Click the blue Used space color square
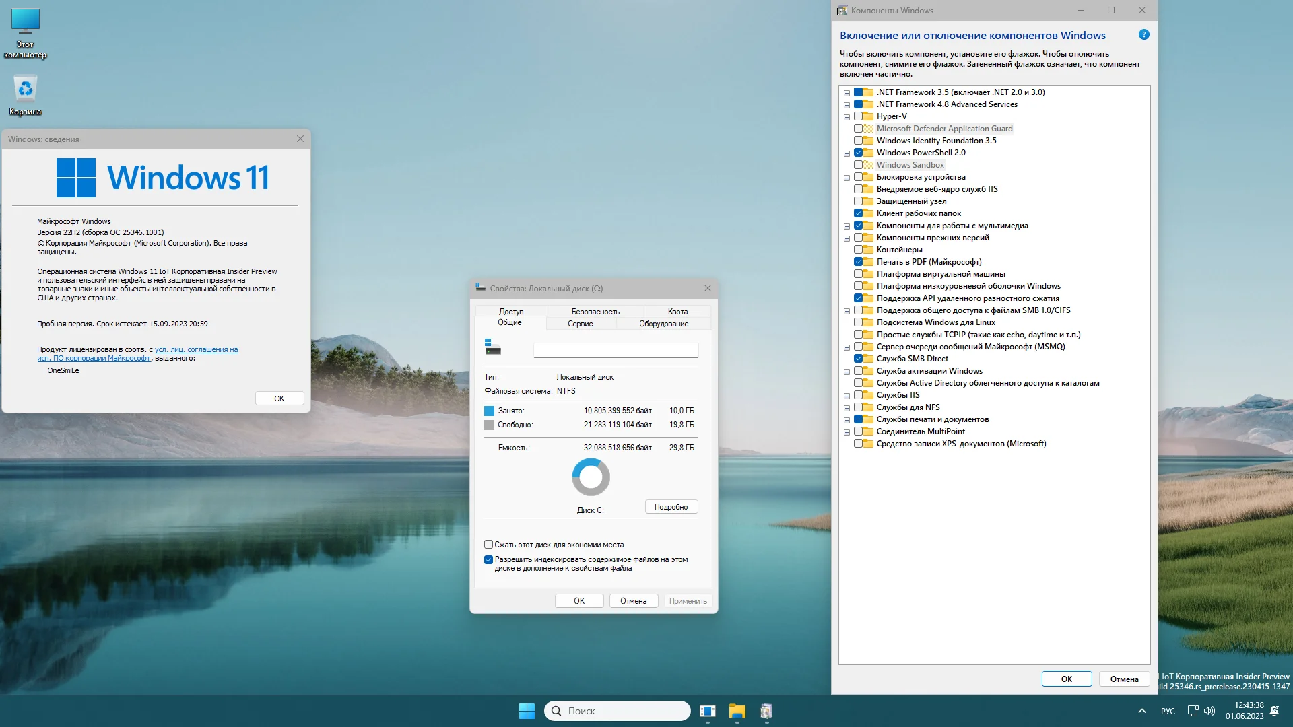This screenshot has height=727, width=1293. [x=489, y=411]
